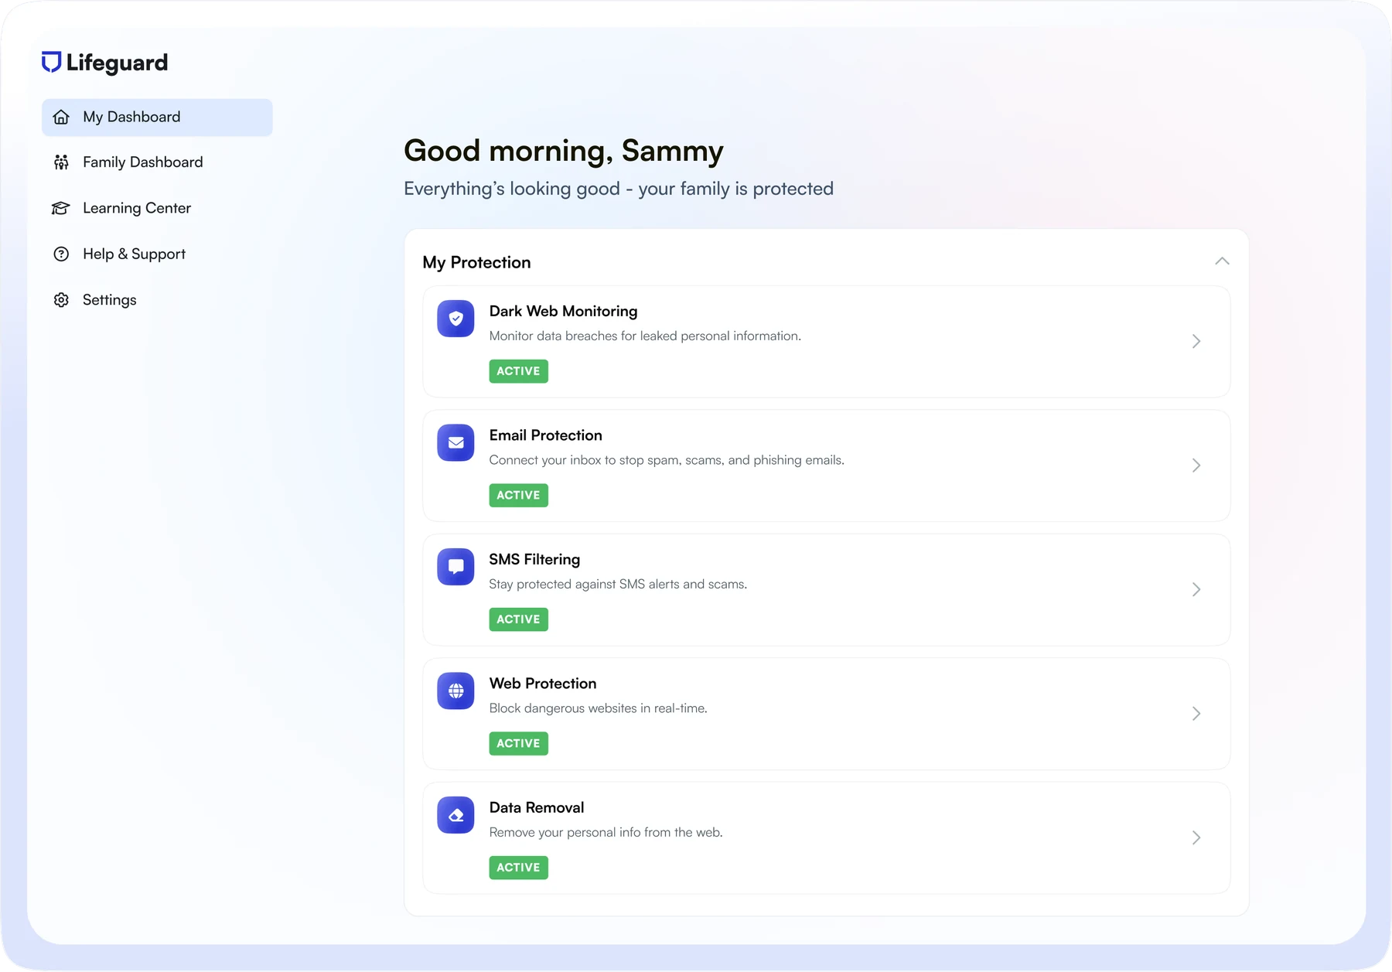Click 'Block dangerous websites in real-time' description
The height and width of the screenshot is (972, 1392).
tap(598, 708)
